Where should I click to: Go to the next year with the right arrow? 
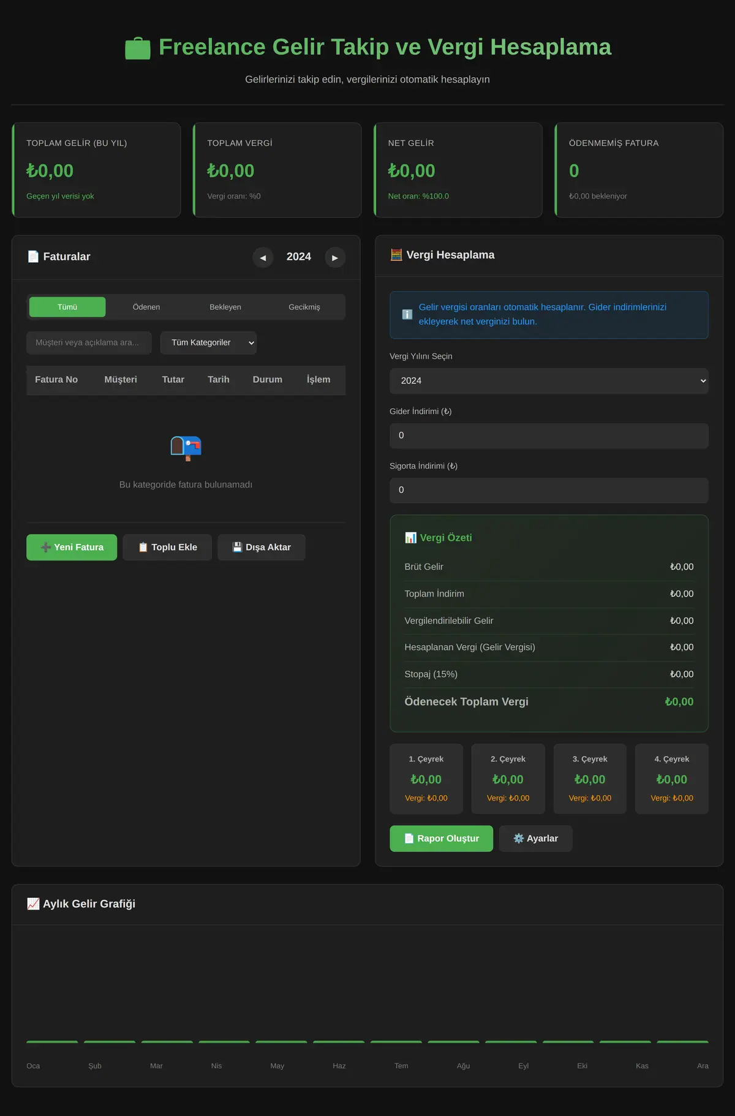tap(335, 257)
